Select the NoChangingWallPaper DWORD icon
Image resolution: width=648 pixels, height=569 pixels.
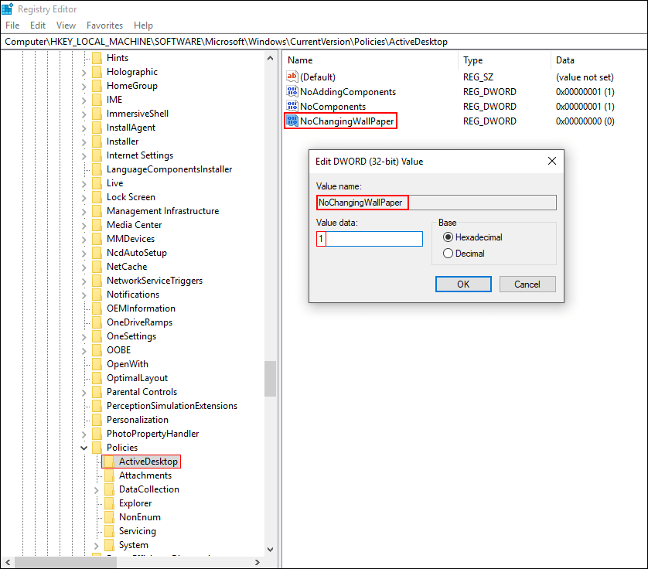292,121
